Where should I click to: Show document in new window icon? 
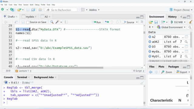pyautogui.click(x=16, y=22)
